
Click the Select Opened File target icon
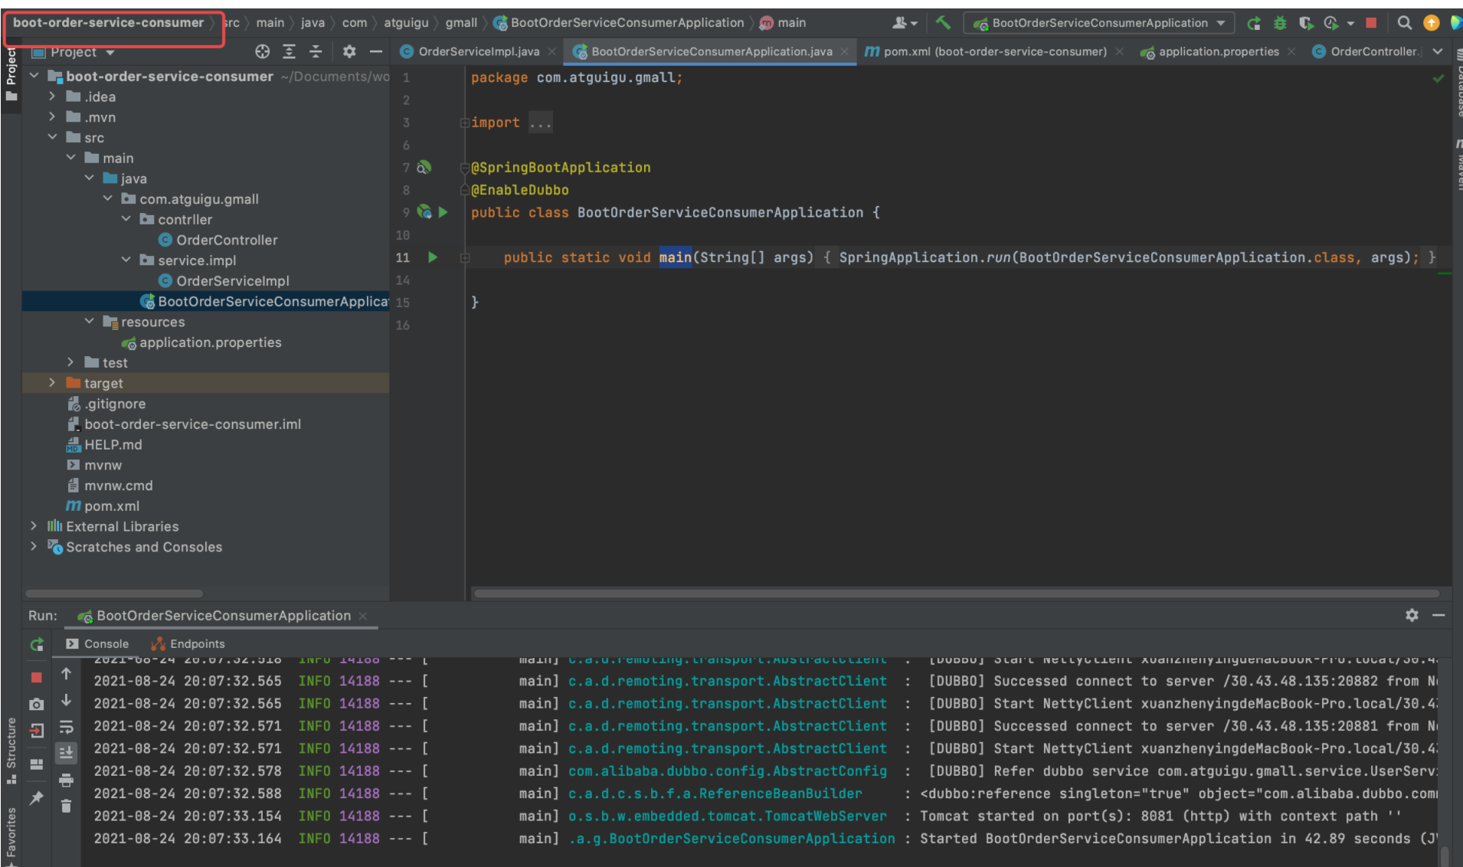tap(263, 51)
